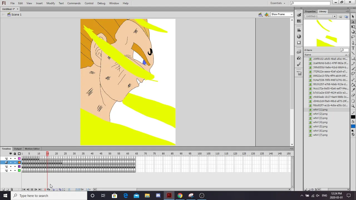Toggle outline view for all layers
Image resolution: width=356 pixels, height=200 pixels.
(x=19, y=154)
